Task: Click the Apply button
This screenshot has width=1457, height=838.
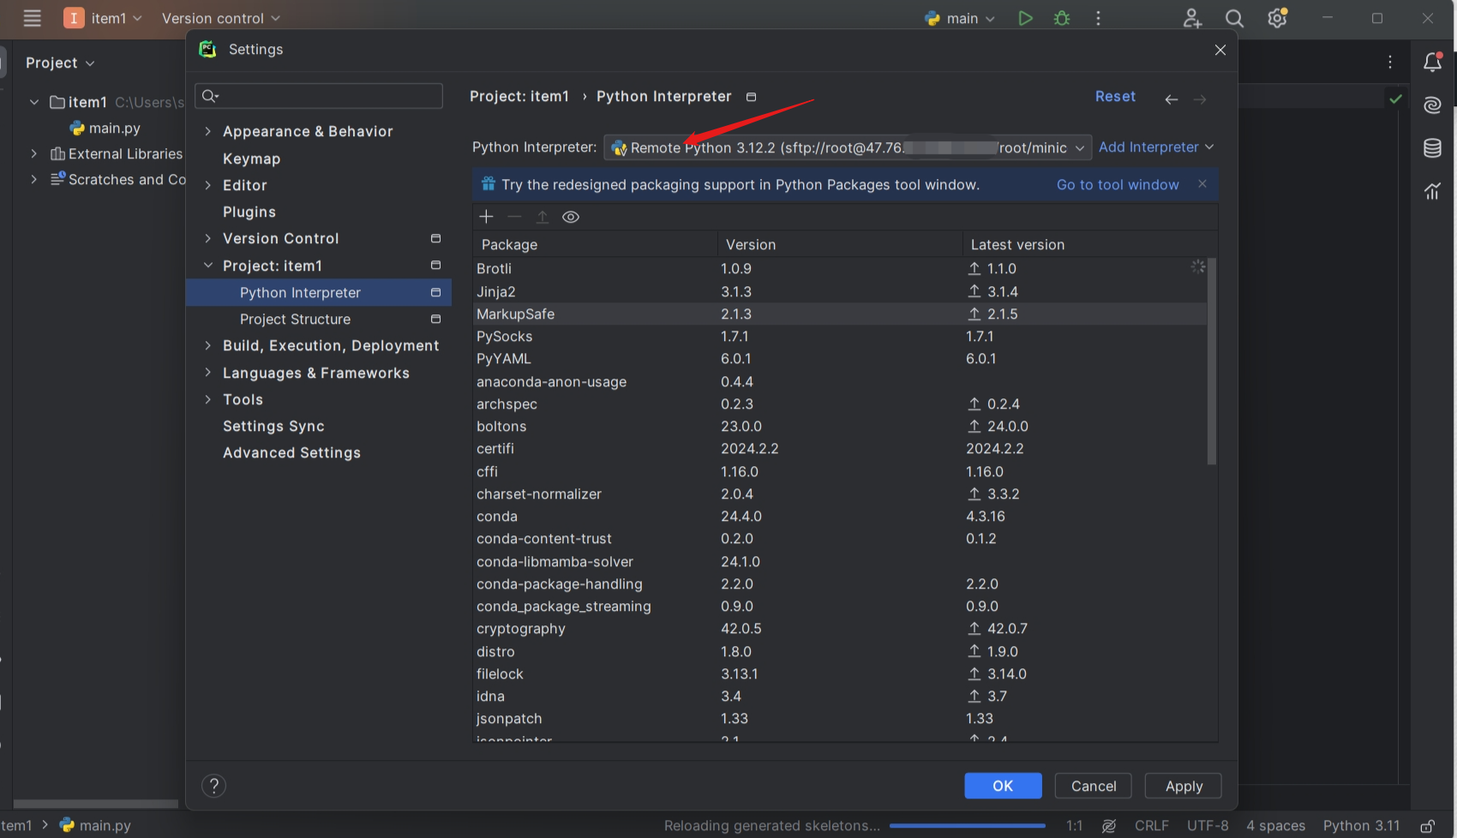Action: (1184, 786)
